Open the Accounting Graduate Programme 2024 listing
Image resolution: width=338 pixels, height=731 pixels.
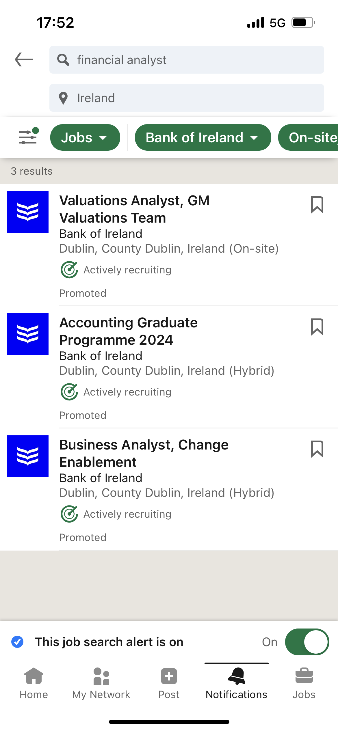(x=129, y=331)
